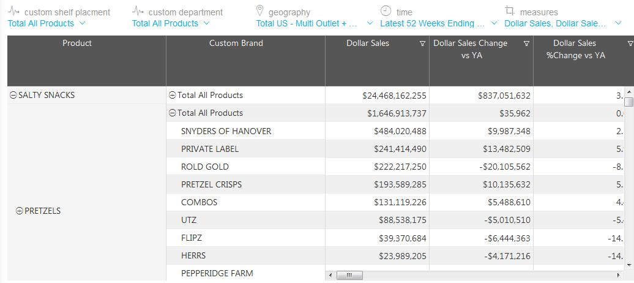Click the custom department pulse icon
634x283 pixels.
pyautogui.click(x=138, y=12)
